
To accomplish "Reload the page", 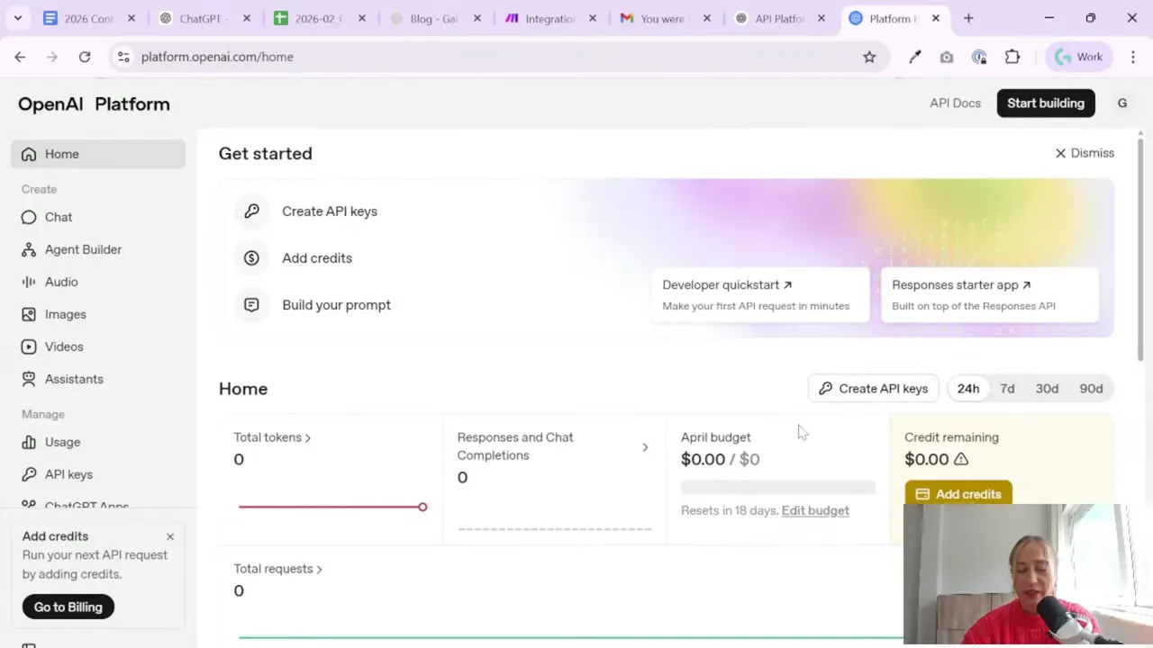I will [84, 57].
